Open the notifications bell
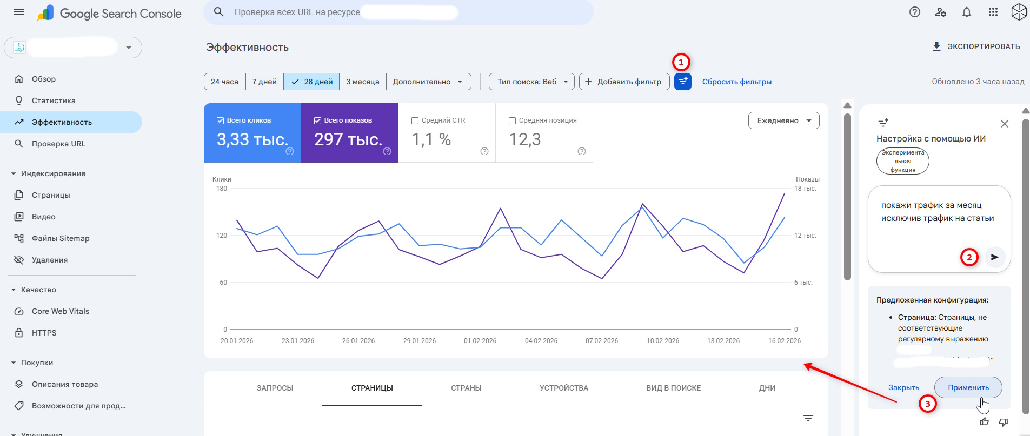The image size is (1030, 436). coord(966,12)
